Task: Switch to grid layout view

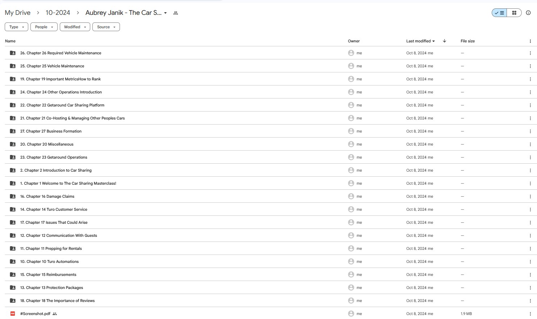Action: [x=514, y=13]
